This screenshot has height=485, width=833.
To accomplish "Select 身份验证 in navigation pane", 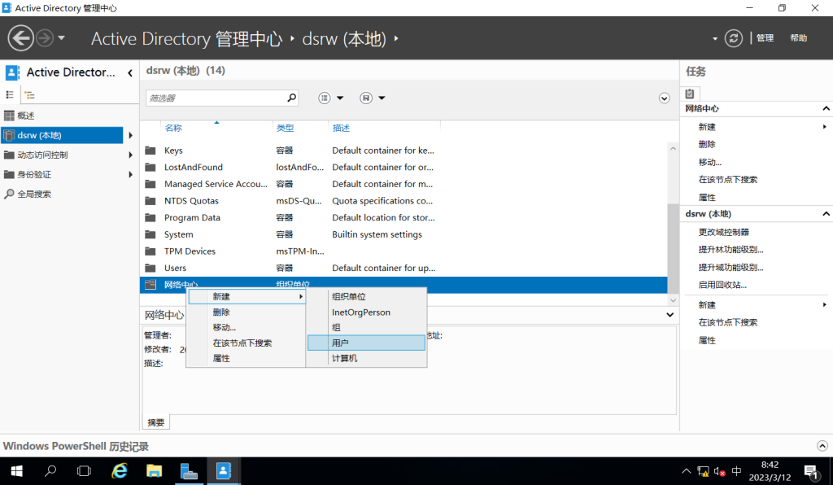I will [34, 175].
